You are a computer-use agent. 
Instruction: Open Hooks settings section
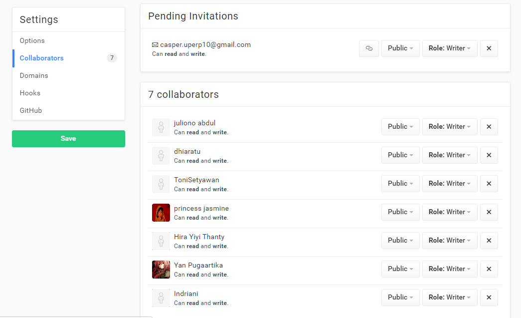pos(30,93)
